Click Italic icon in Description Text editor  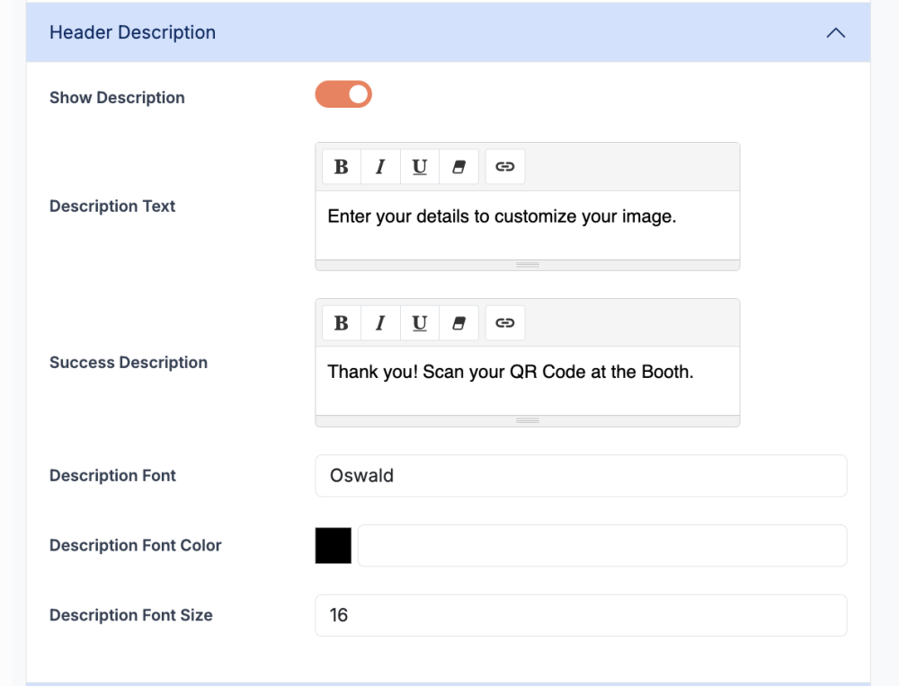pos(380,167)
